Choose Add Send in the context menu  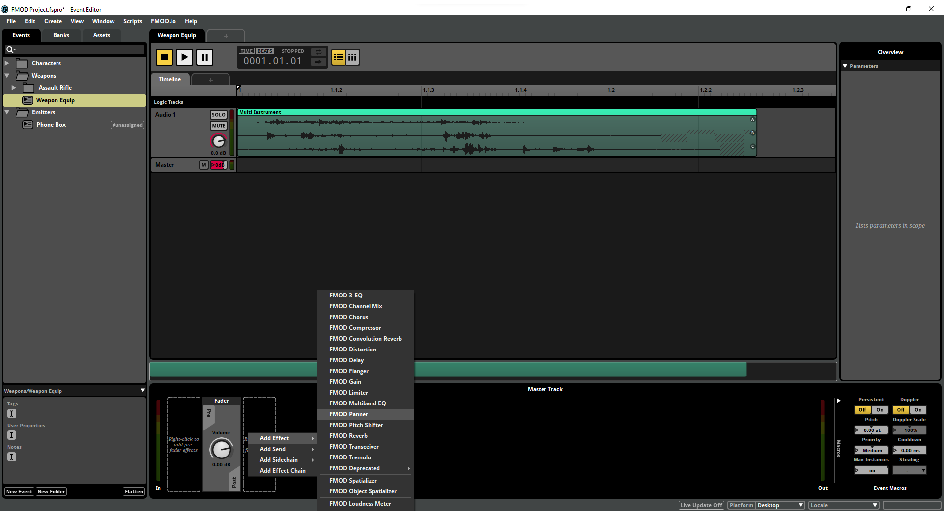coord(282,449)
